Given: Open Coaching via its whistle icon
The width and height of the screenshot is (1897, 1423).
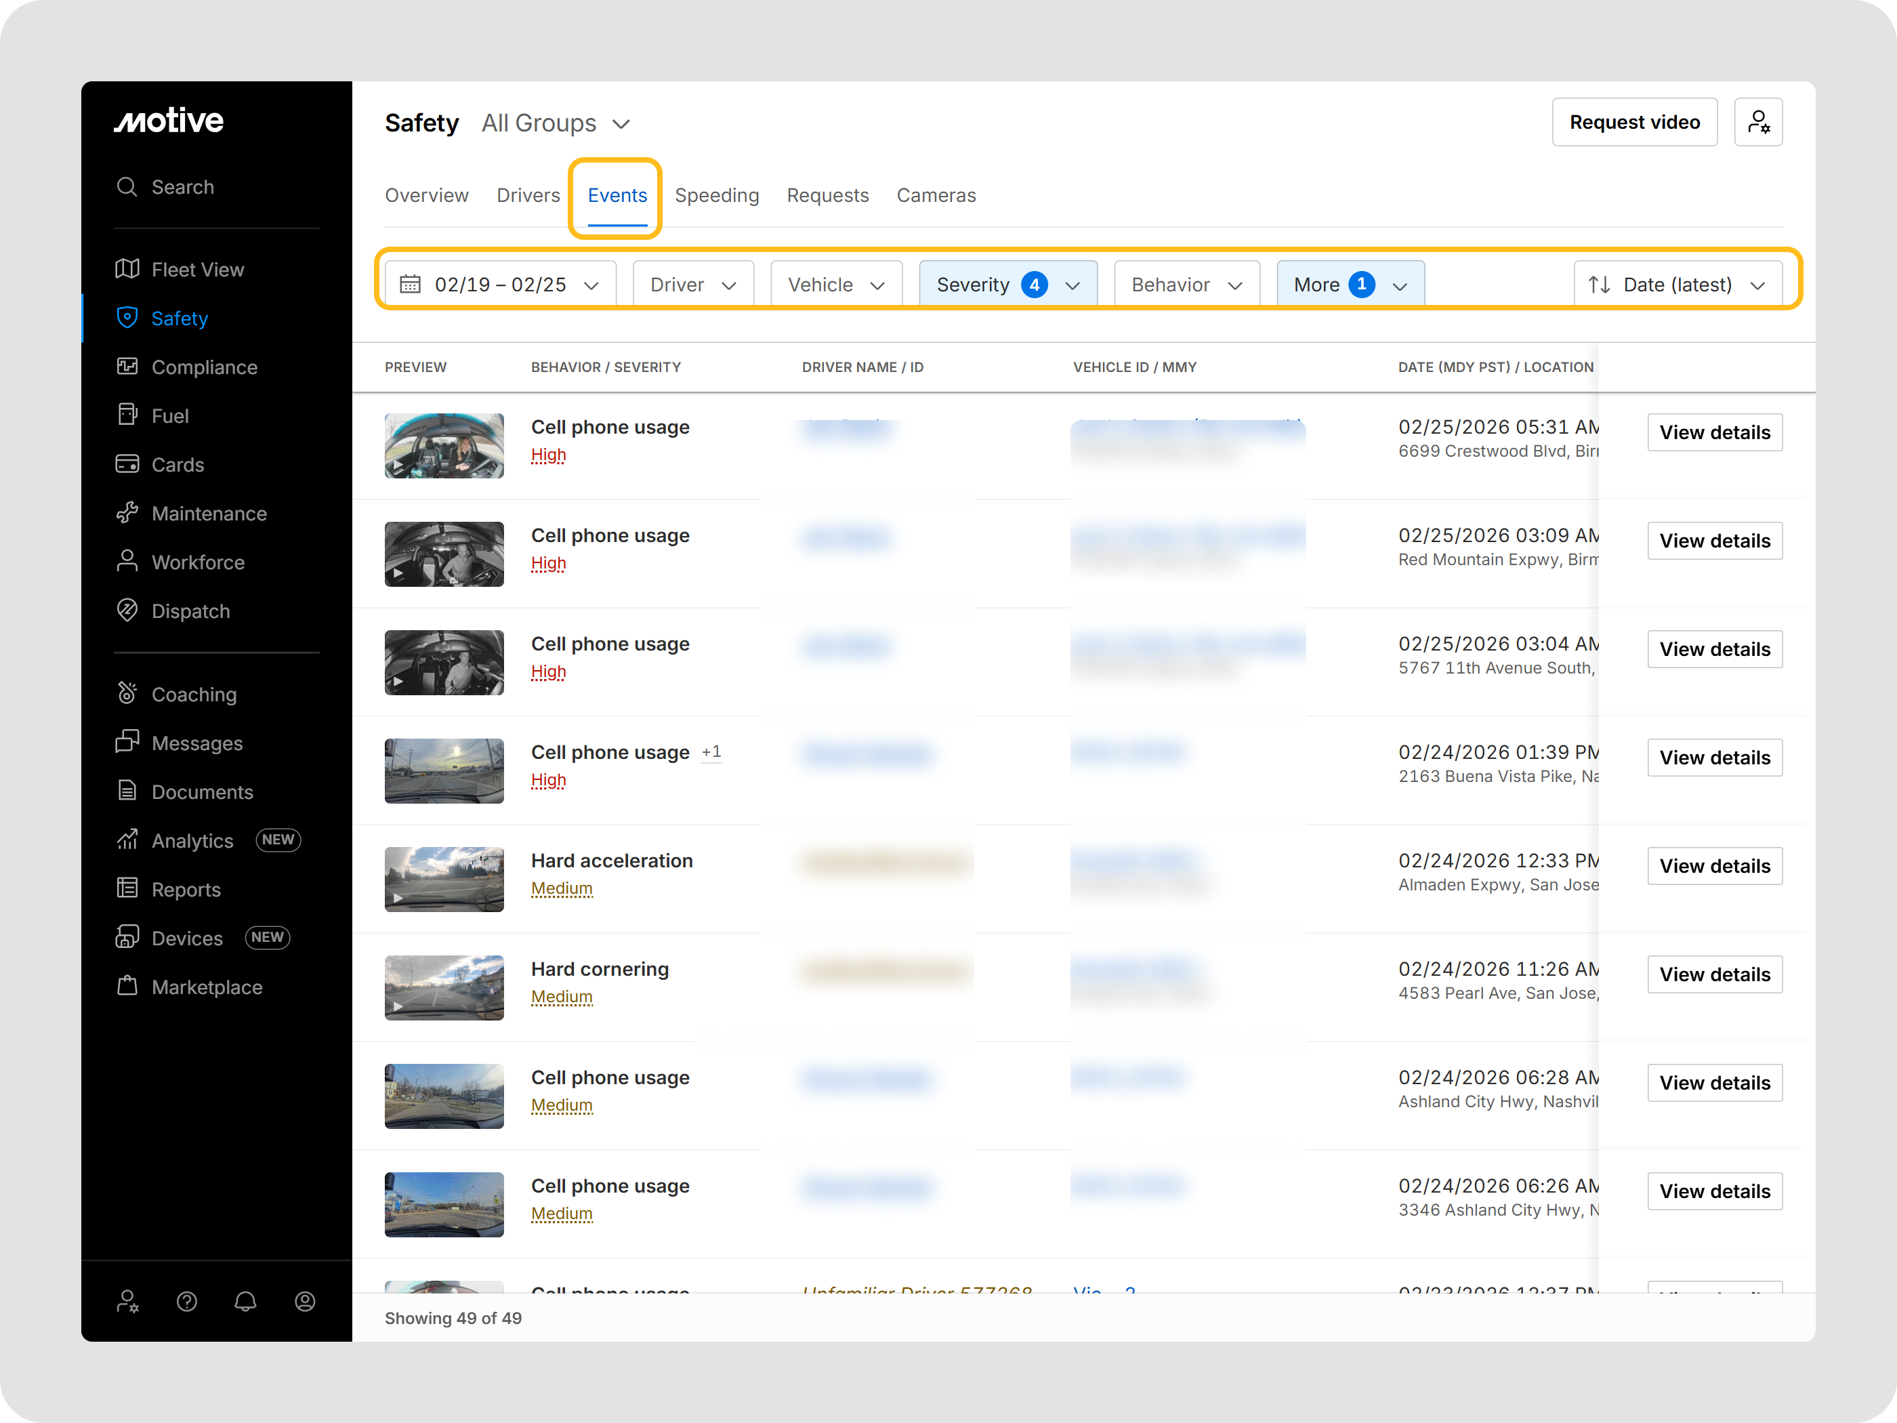Looking at the screenshot, I should tap(127, 693).
